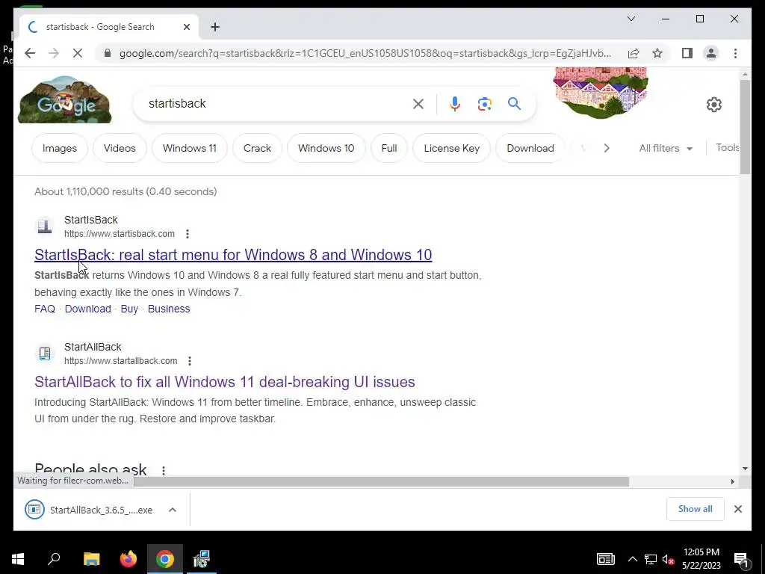The image size is (765, 574).
Task: Click the Chrome back navigation arrow
Action: click(x=30, y=53)
